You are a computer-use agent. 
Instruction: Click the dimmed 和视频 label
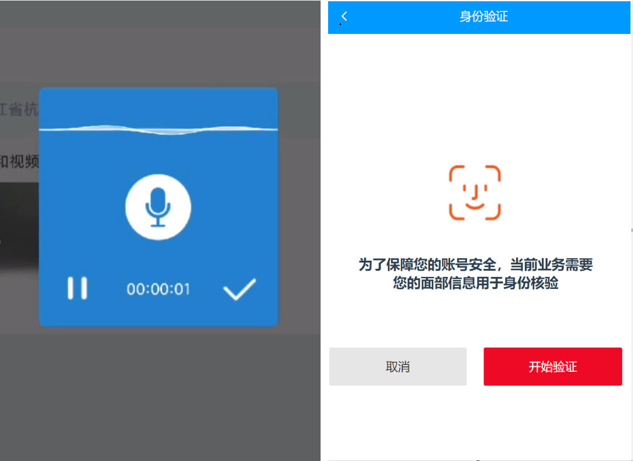(19, 161)
